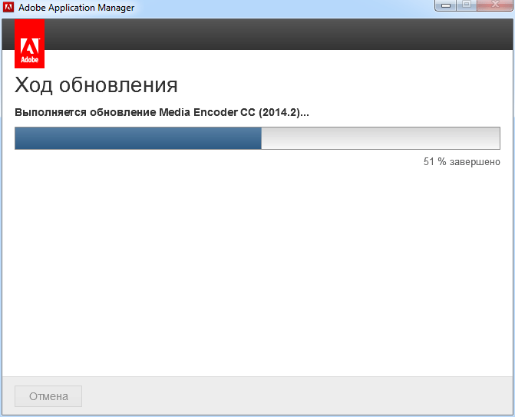Viewport: 515px width, 417px height.
Task: Maximize the Adobe Application Manager window
Action: [467, 5]
